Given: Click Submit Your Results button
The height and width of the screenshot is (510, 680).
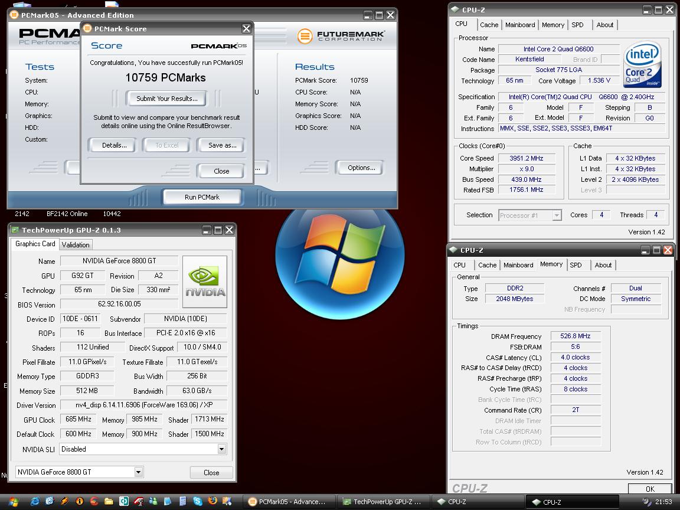Looking at the screenshot, I should coord(166,99).
